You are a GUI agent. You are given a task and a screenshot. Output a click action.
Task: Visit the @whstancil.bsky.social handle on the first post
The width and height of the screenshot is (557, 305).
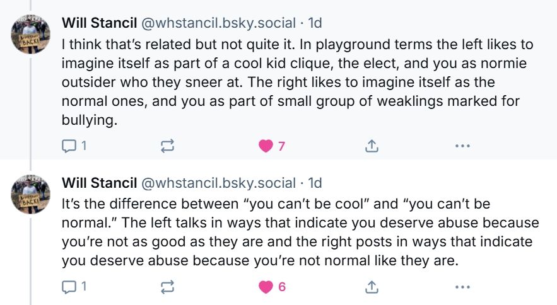coord(218,23)
